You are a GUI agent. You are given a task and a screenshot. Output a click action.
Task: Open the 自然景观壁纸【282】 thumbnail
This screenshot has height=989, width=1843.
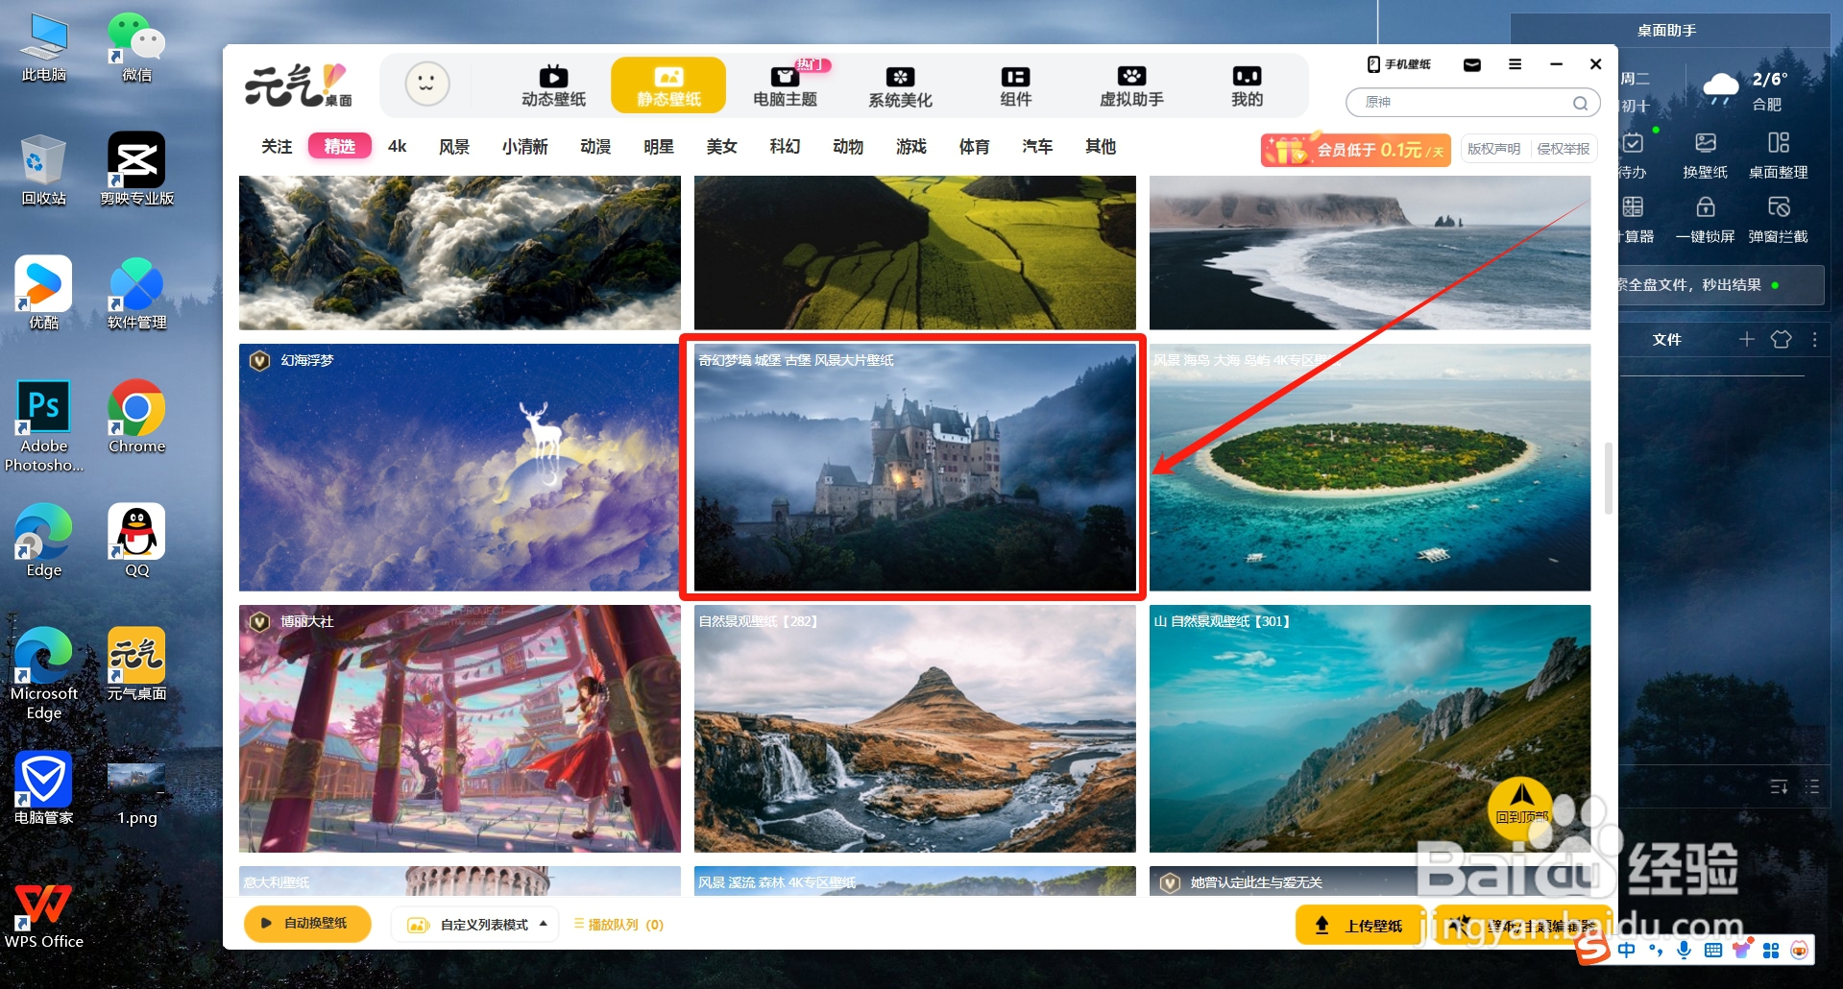tap(914, 729)
